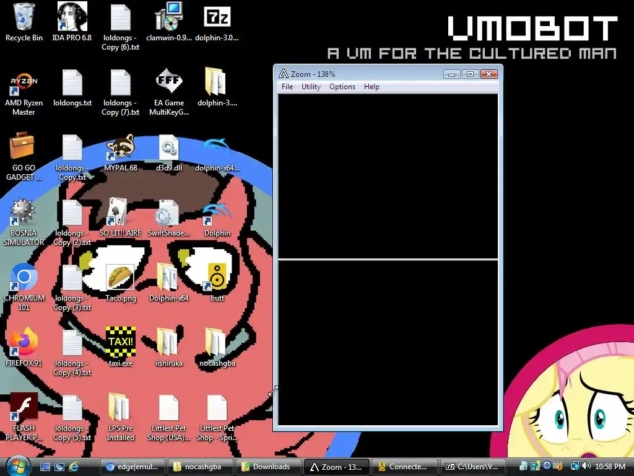634x476 pixels.
Task: Maximize the Zoom - 138% window
Action: pos(470,74)
